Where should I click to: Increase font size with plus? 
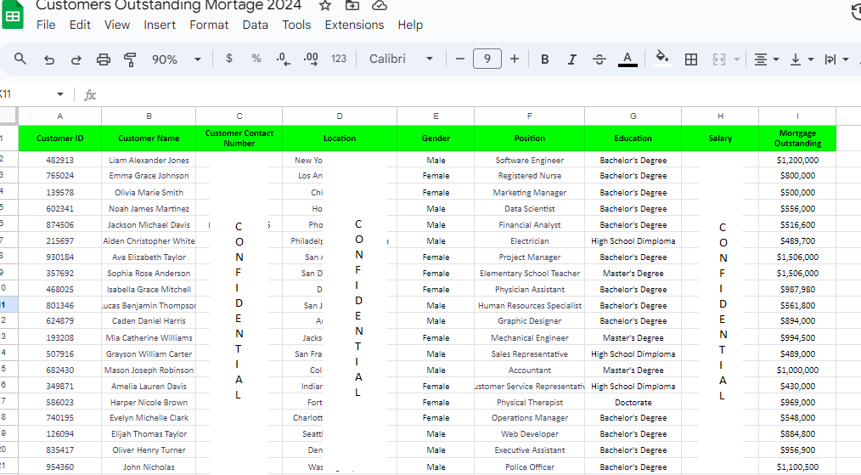515,59
